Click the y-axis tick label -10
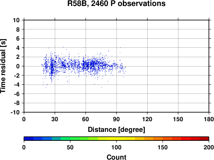 (x=15, y=112)
